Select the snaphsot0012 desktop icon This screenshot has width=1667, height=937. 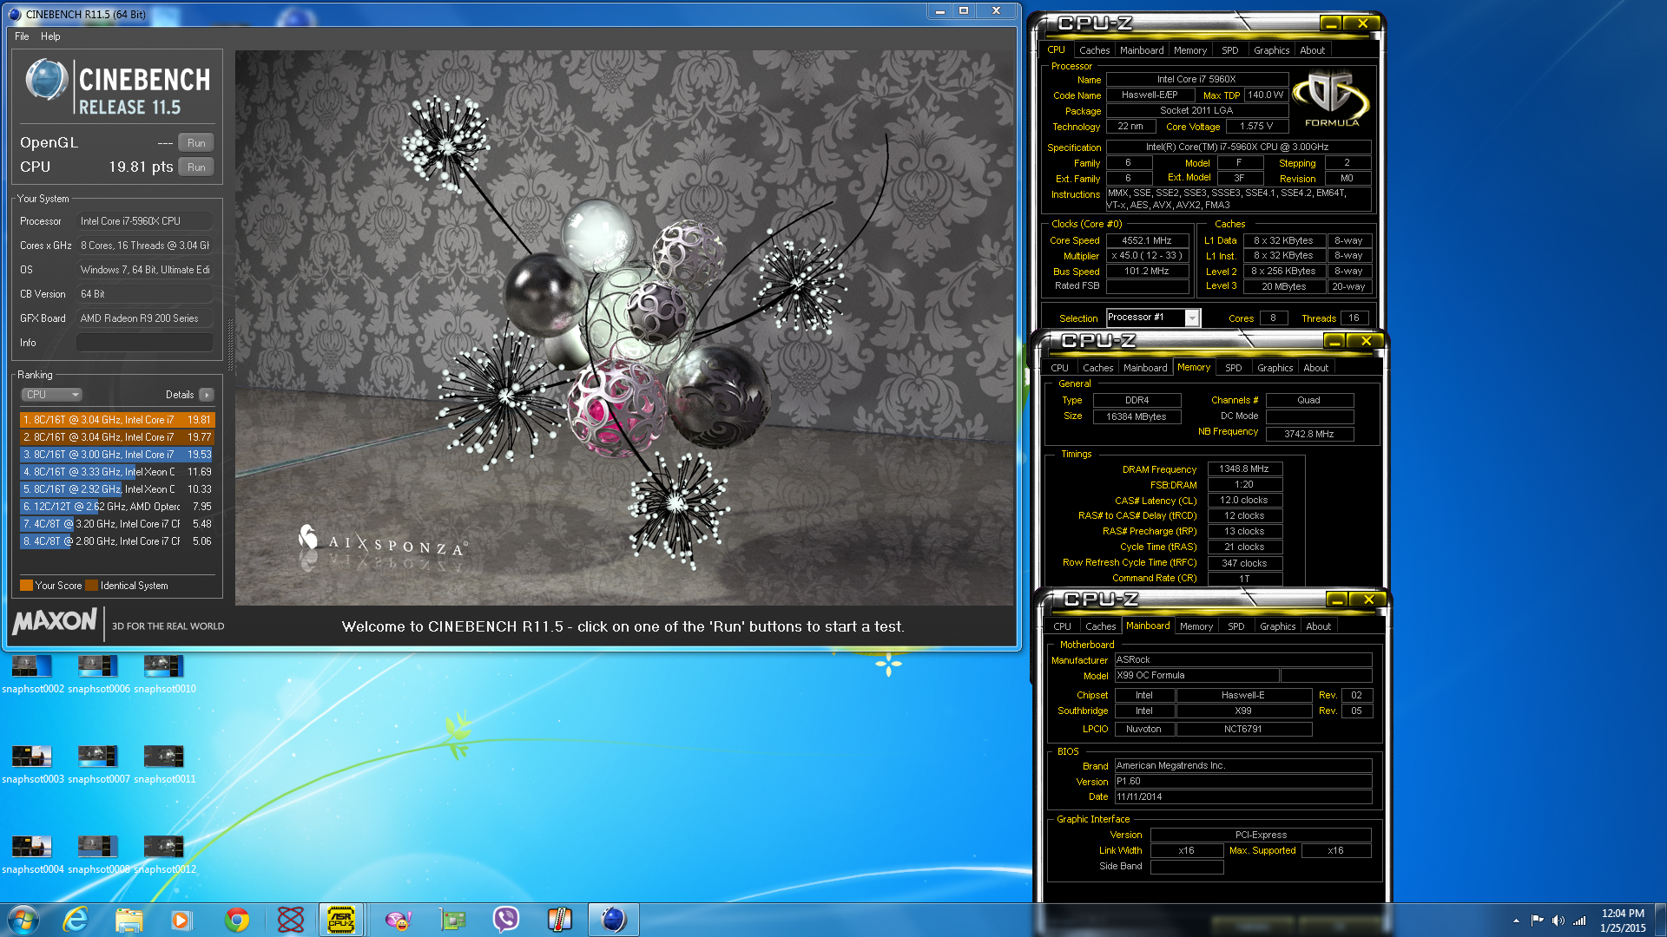click(165, 855)
